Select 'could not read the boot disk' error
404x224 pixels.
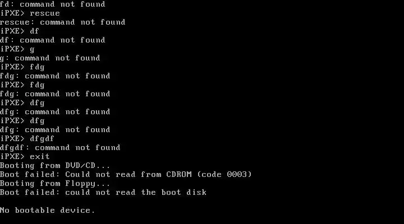(136, 193)
